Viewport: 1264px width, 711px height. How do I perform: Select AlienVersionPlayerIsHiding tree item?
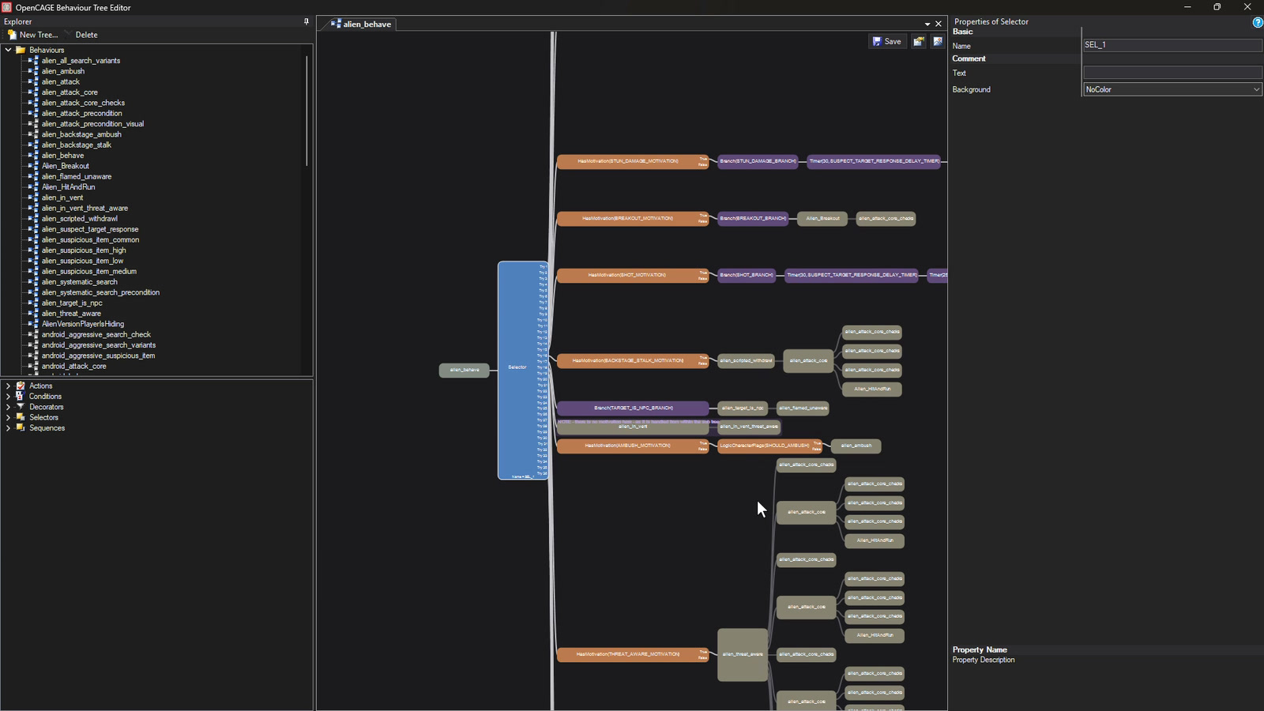[x=82, y=324]
